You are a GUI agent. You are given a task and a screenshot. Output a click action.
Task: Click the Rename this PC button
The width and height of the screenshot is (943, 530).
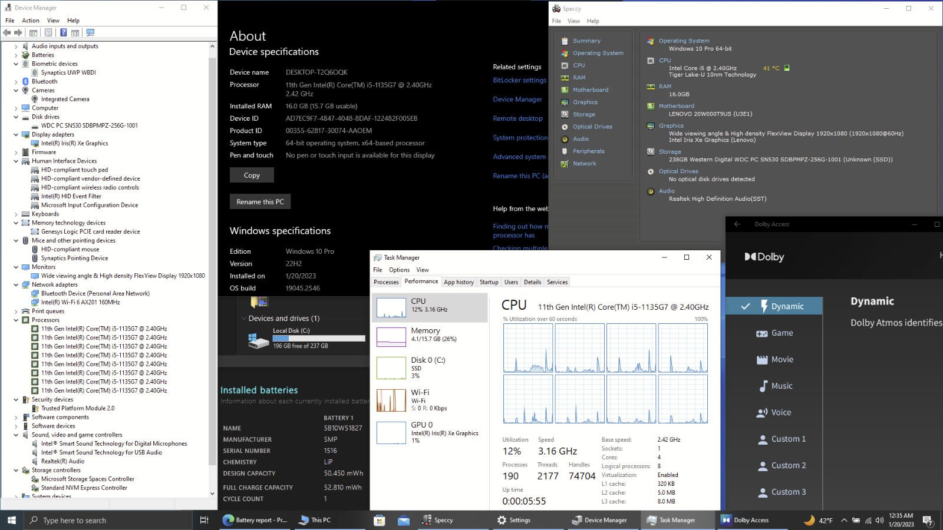pos(260,201)
